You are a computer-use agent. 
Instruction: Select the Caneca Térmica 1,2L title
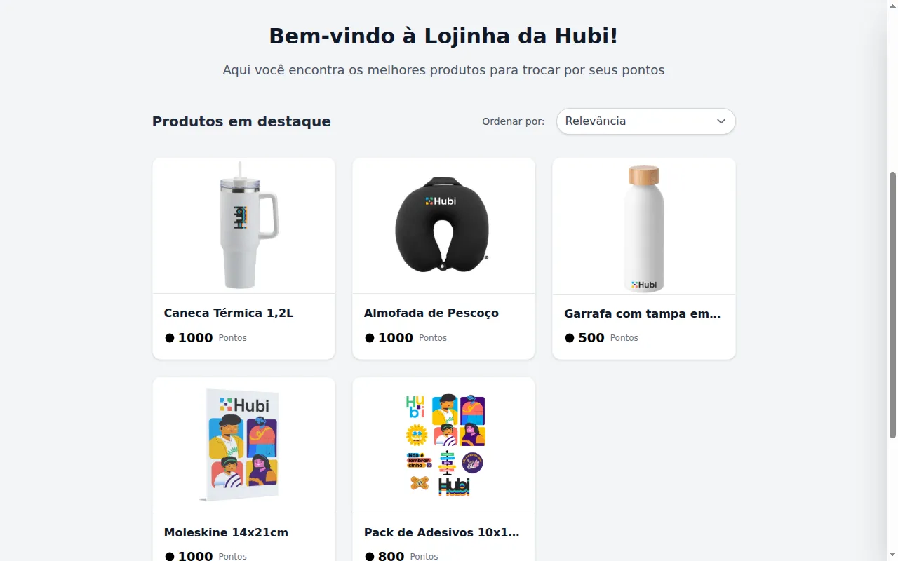229,313
